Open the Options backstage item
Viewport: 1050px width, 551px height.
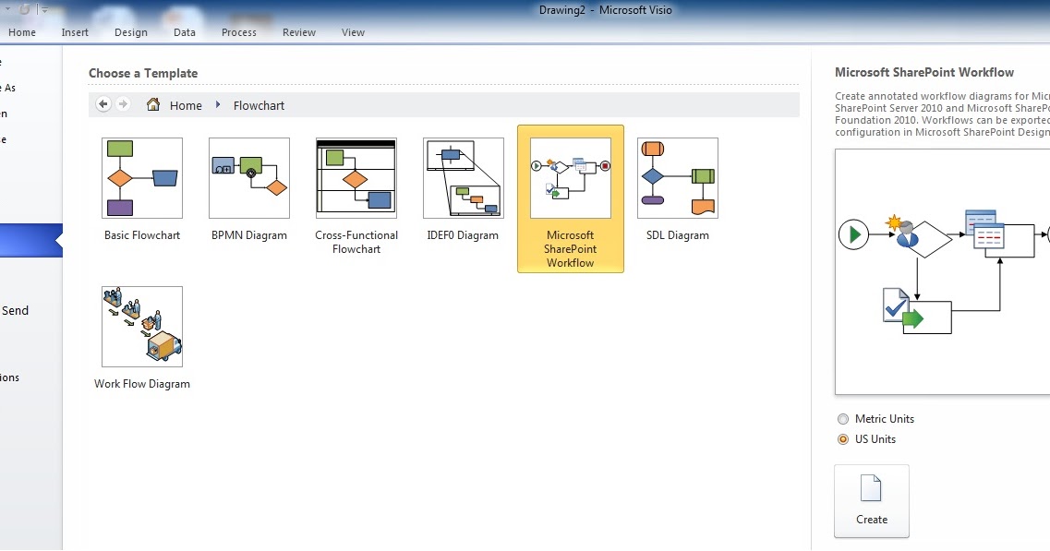pyautogui.click(x=9, y=377)
